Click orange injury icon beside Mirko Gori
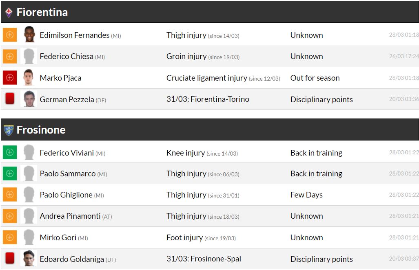The height and width of the screenshot is (270, 419). [x=10, y=237]
